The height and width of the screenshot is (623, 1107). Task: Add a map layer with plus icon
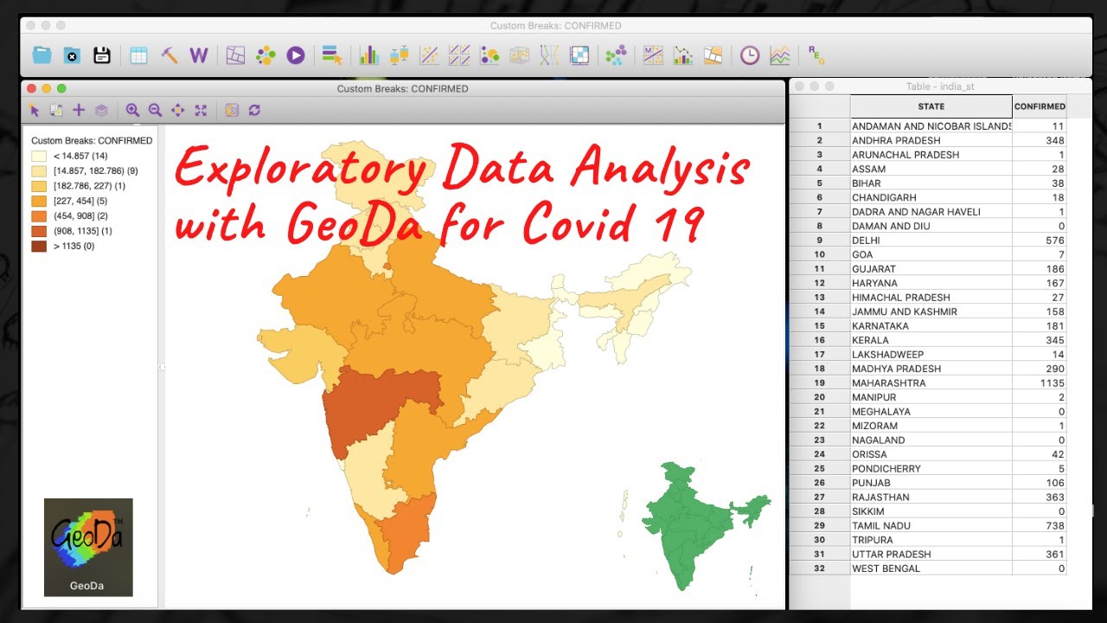point(79,110)
